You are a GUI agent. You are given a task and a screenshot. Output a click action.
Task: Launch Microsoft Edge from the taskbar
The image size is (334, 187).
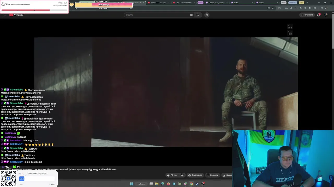[163, 184]
